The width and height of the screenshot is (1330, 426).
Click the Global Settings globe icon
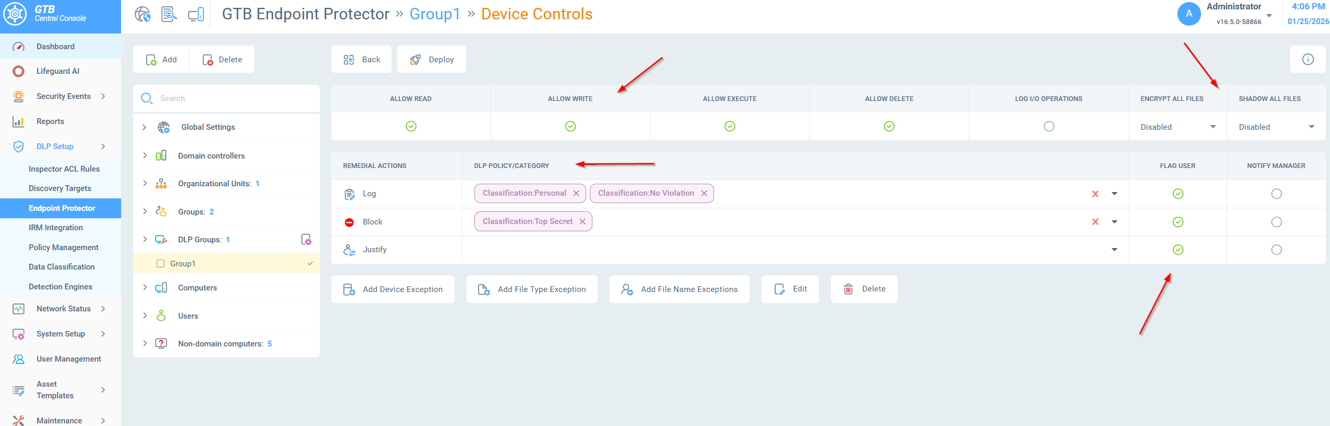[164, 127]
